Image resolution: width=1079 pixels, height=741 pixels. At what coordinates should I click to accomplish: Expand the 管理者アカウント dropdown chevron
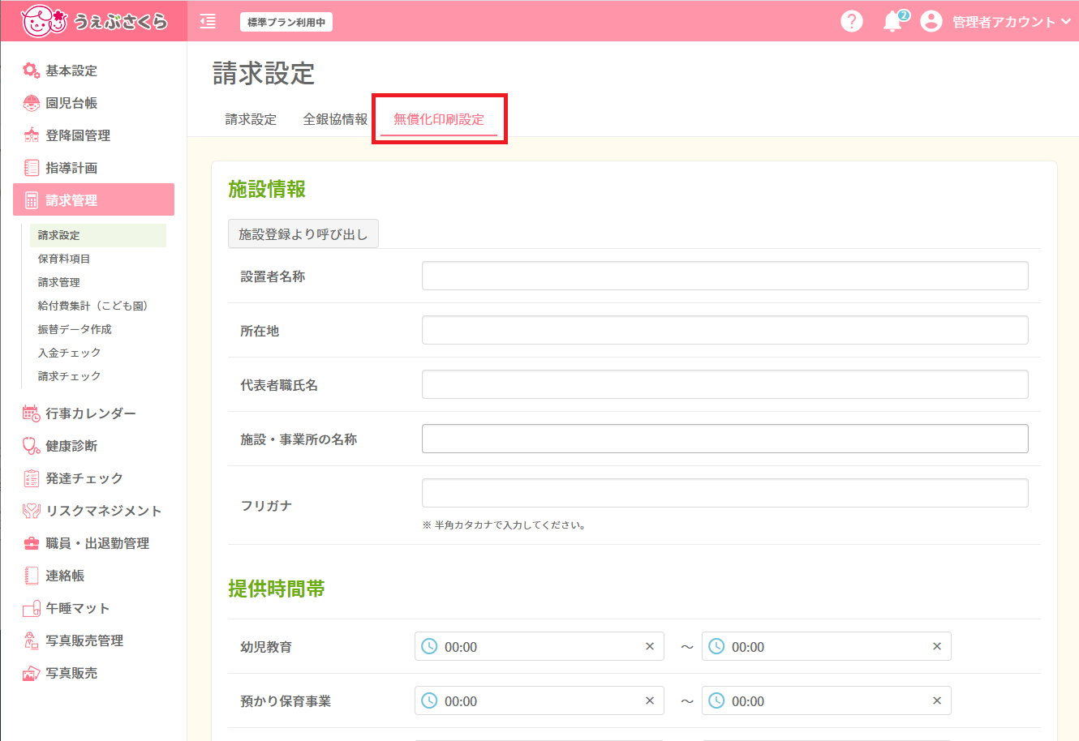pos(1066,22)
